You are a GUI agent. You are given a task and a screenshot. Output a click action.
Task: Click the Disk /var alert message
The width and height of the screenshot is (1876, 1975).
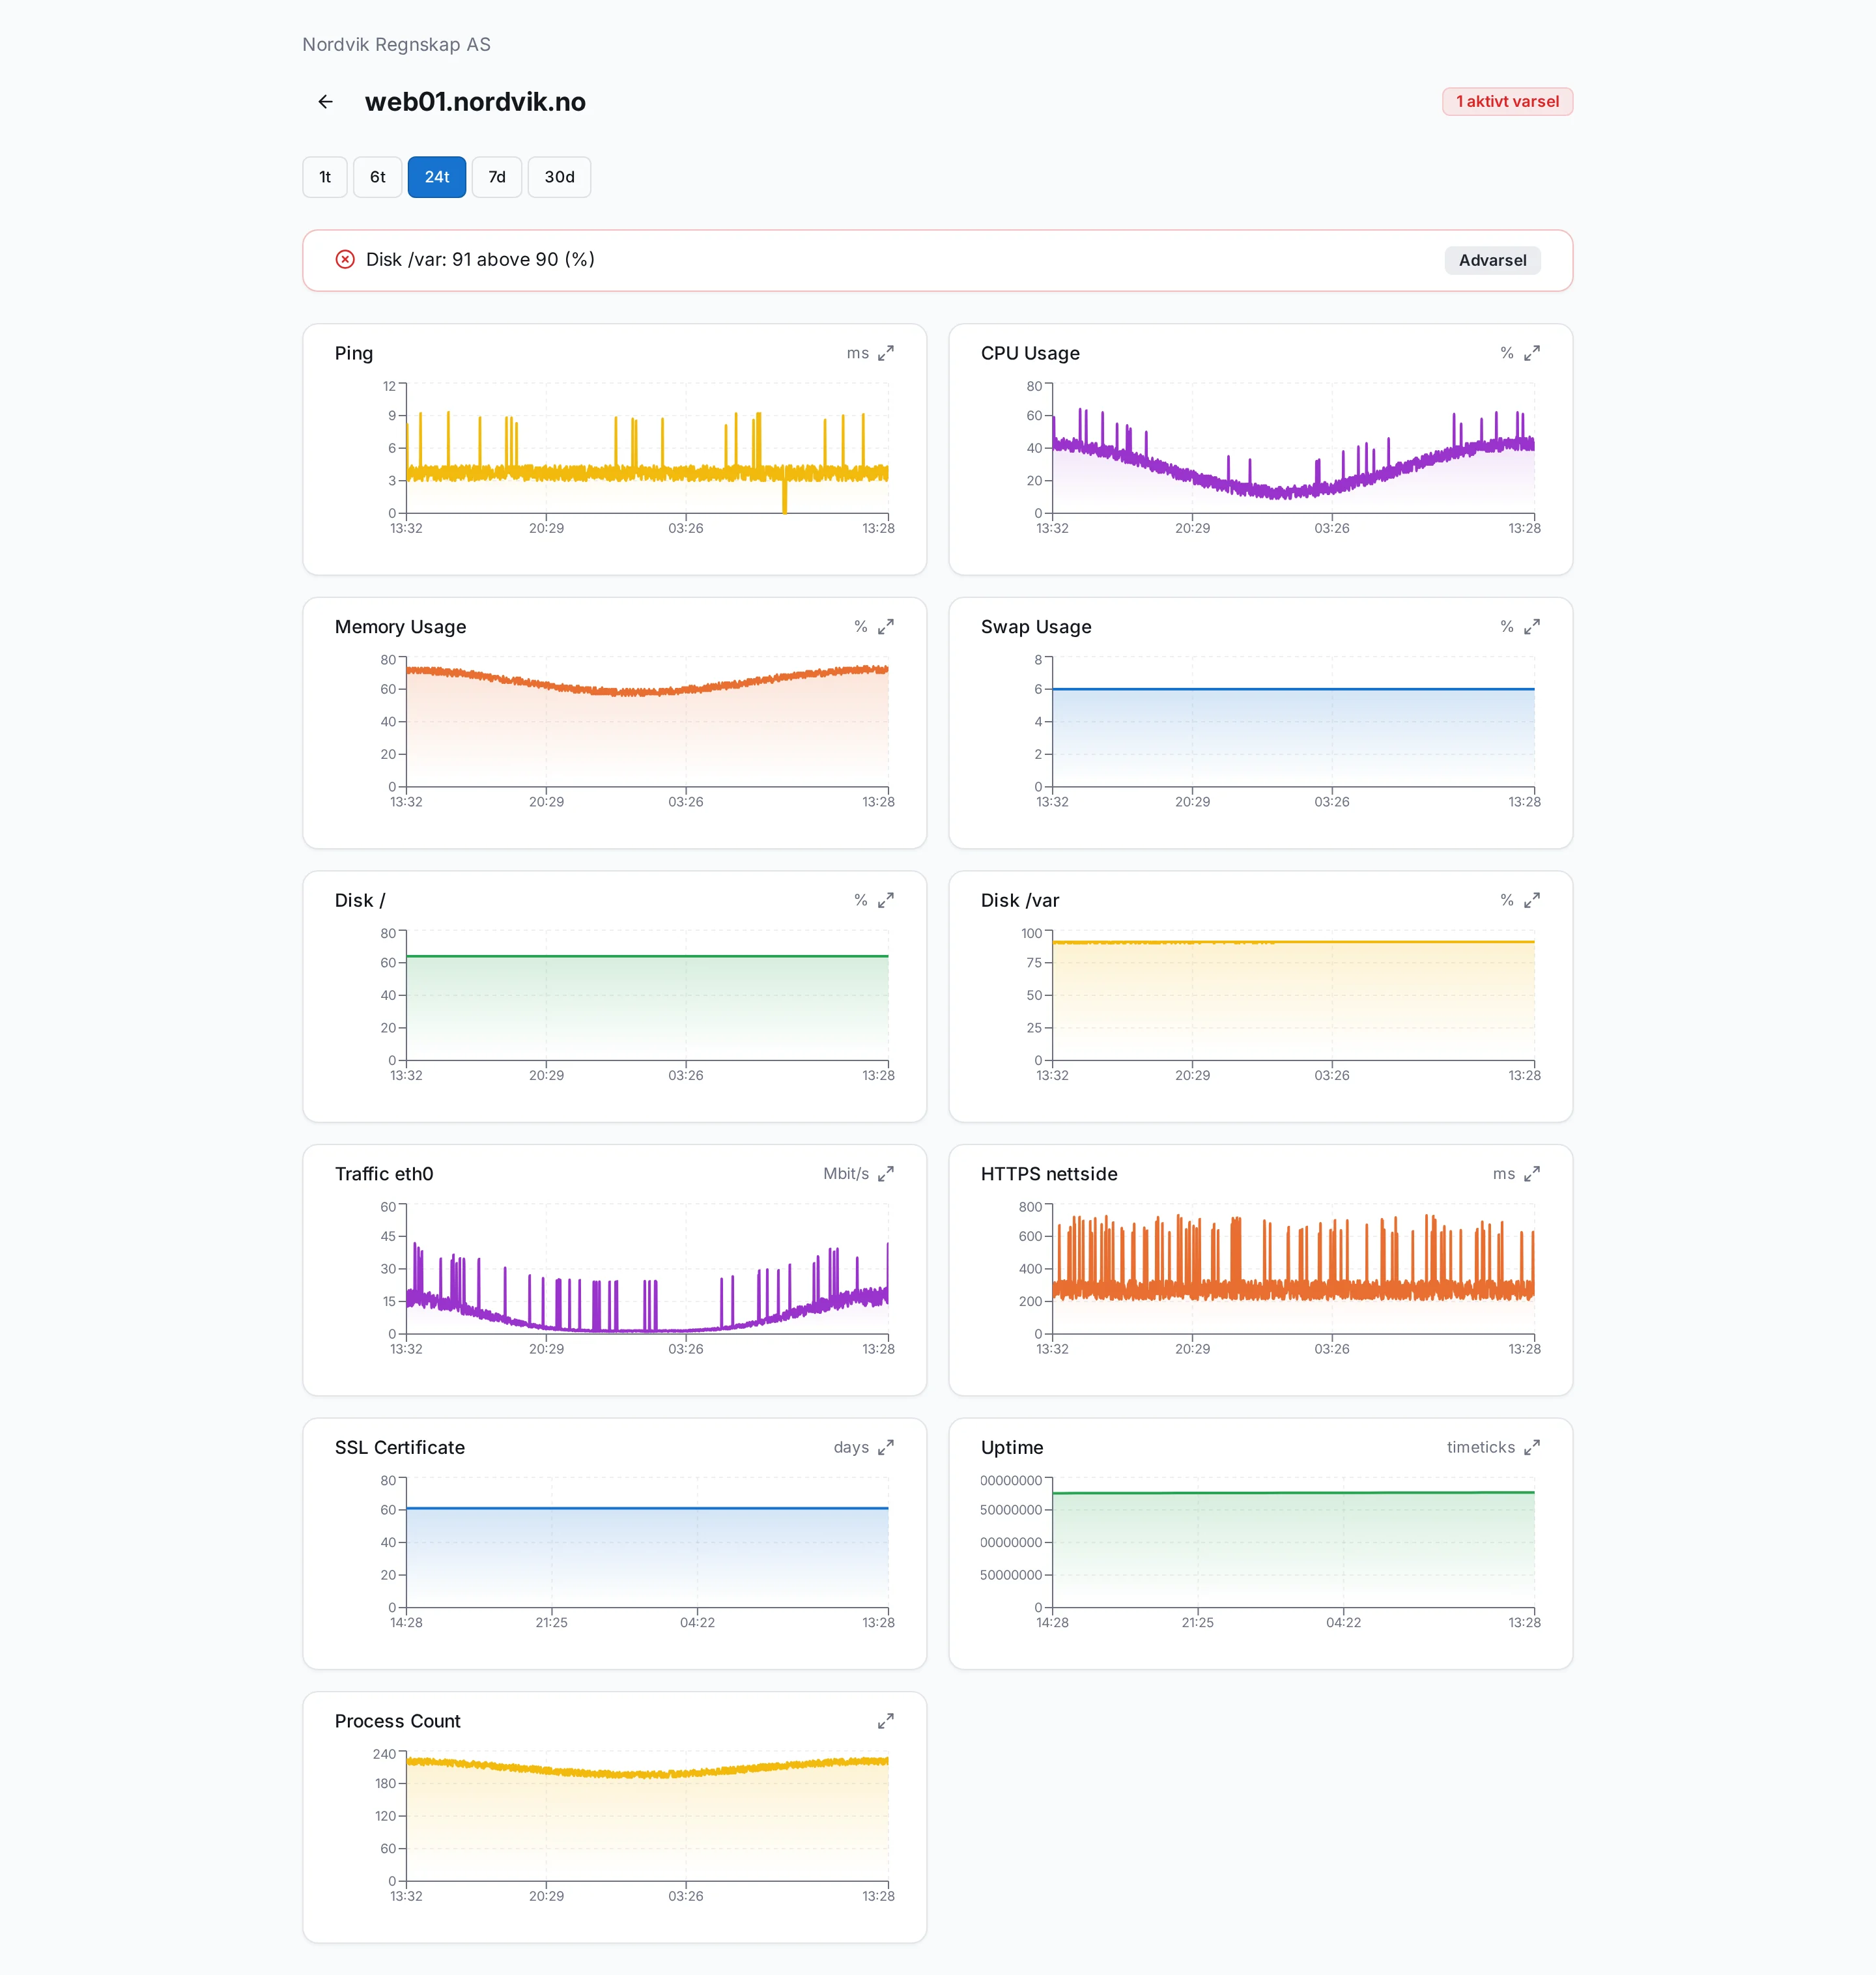(x=480, y=260)
